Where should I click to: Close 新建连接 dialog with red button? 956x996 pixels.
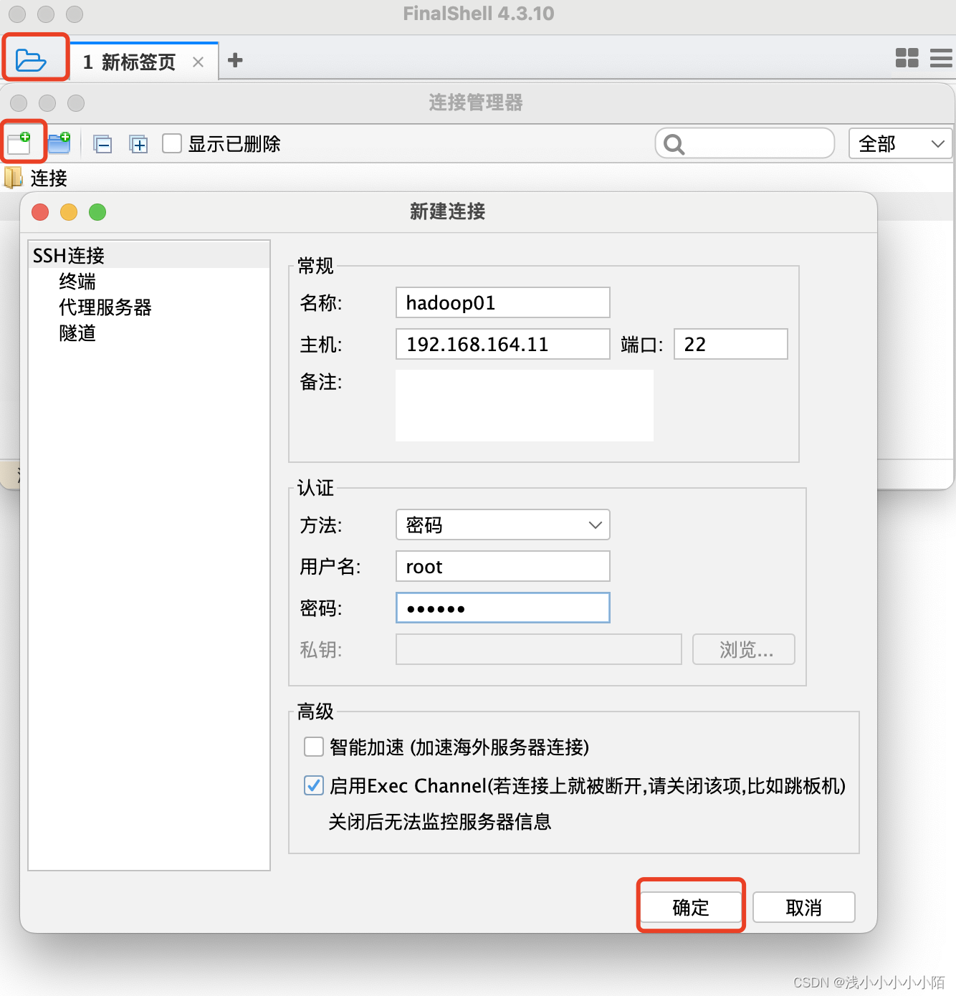(x=40, y=212)
